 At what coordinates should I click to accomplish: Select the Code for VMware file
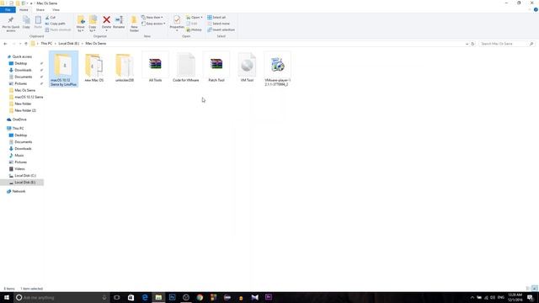coord(185,67)
